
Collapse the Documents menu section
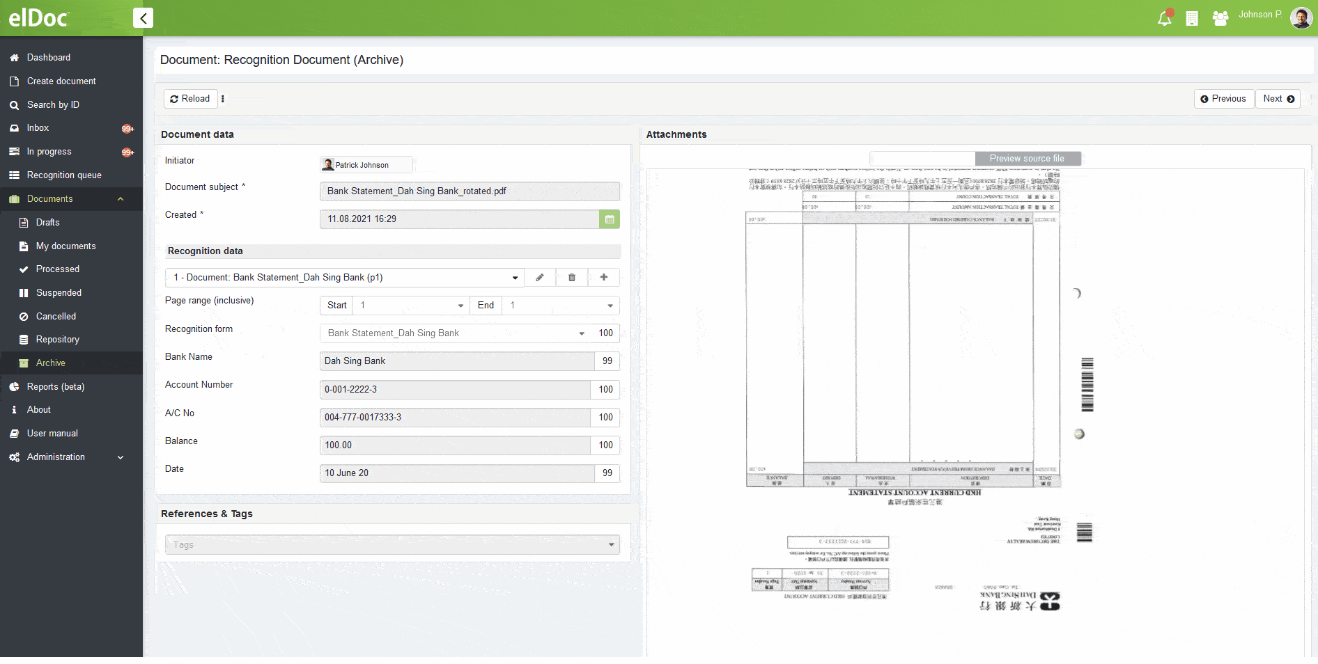pyautogui.click(x=121, y=199)
